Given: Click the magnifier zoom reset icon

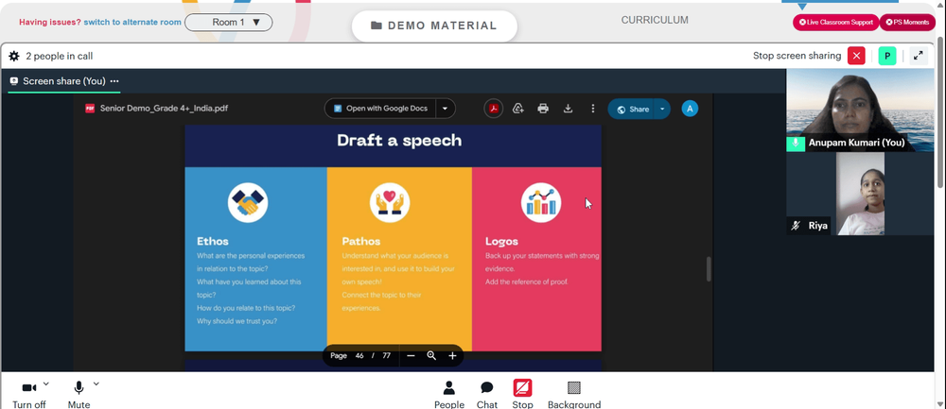Looking at the screenshot, I should (x=431, y=355).
